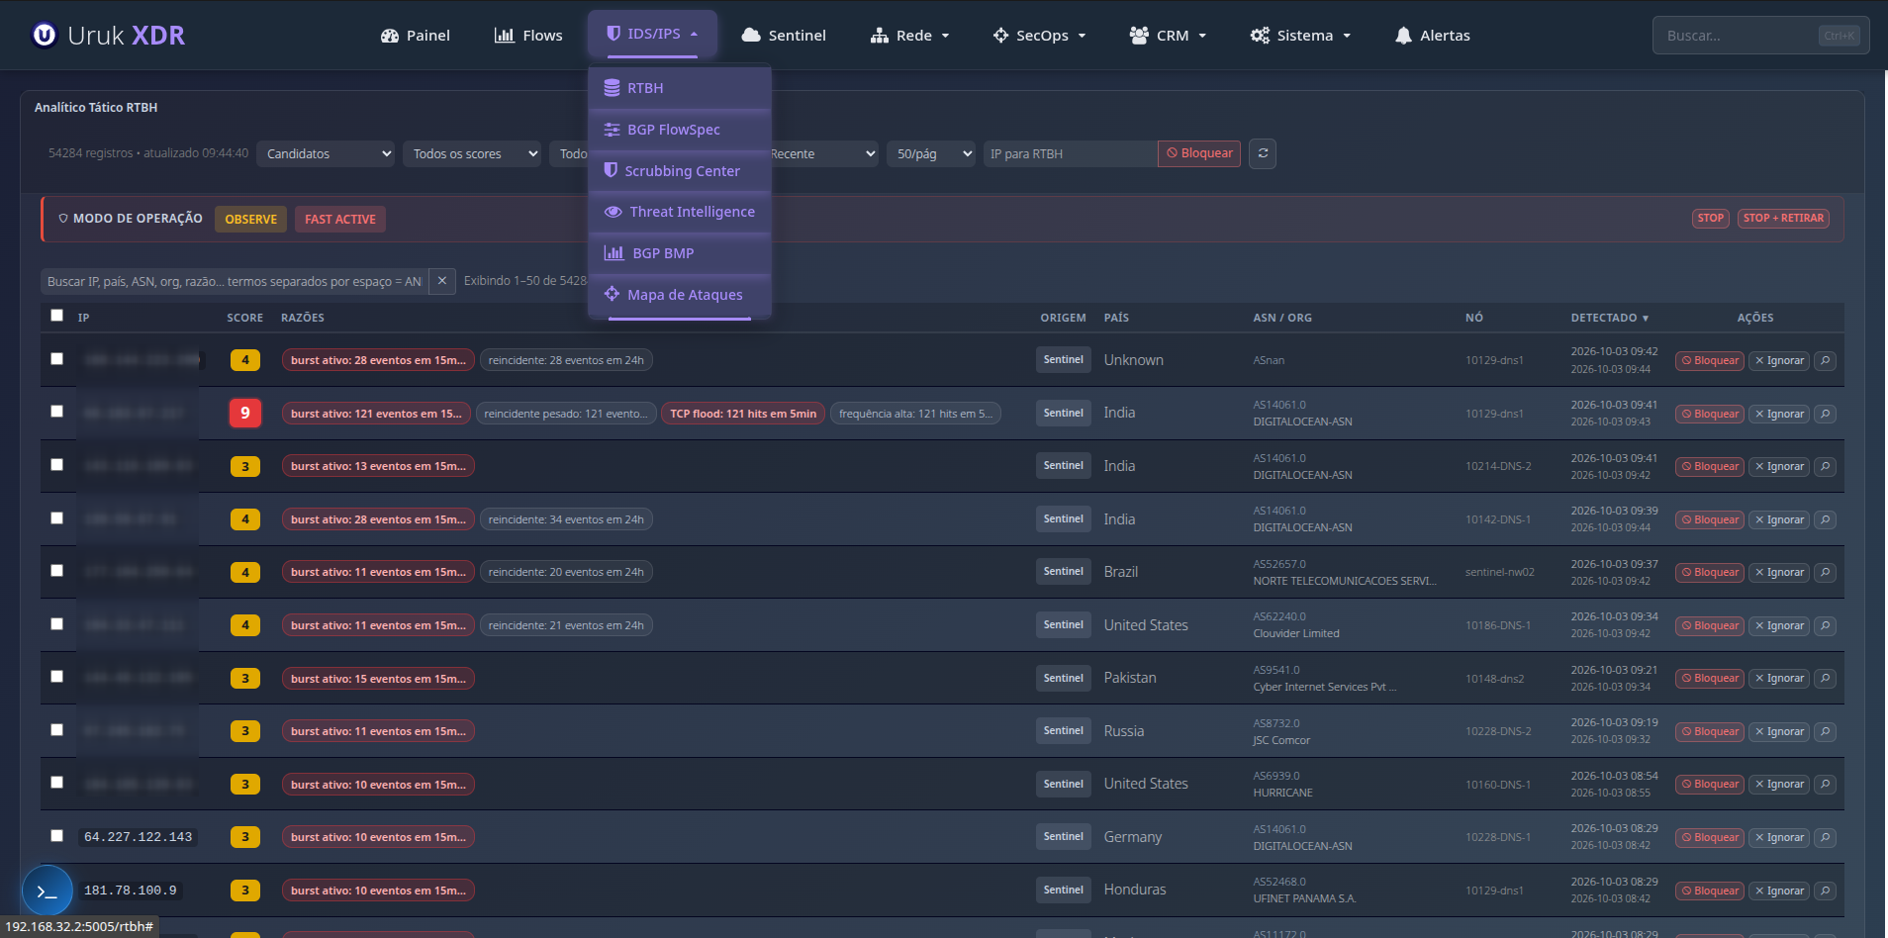Viewport: 1888px width, 938px height.
Task: Open the 50/pág page size dropdown
Action: [931, 153]
